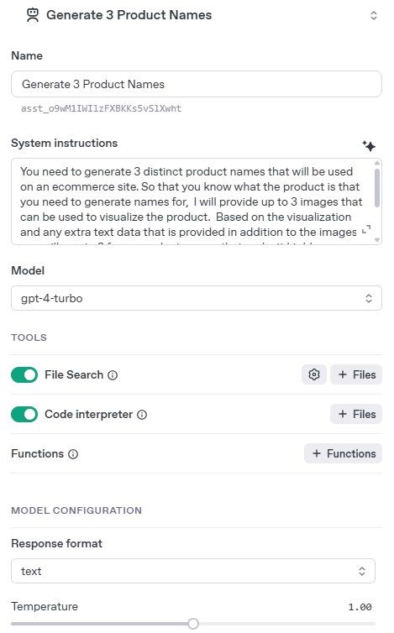
Task: Click the Functions info icon
Action: click(73, 454)
